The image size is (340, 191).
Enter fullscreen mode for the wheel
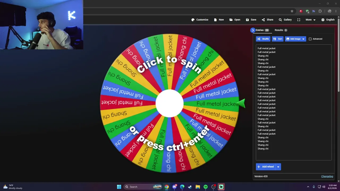(x=299, y=20)
